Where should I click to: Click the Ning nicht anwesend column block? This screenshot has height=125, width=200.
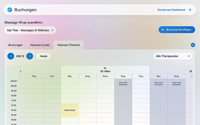coord(176,99)
